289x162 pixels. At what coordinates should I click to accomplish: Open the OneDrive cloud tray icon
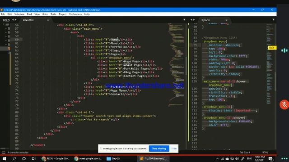(x=227, y=159)
